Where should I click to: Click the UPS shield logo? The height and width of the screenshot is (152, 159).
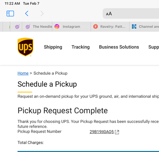coord(25,47)
